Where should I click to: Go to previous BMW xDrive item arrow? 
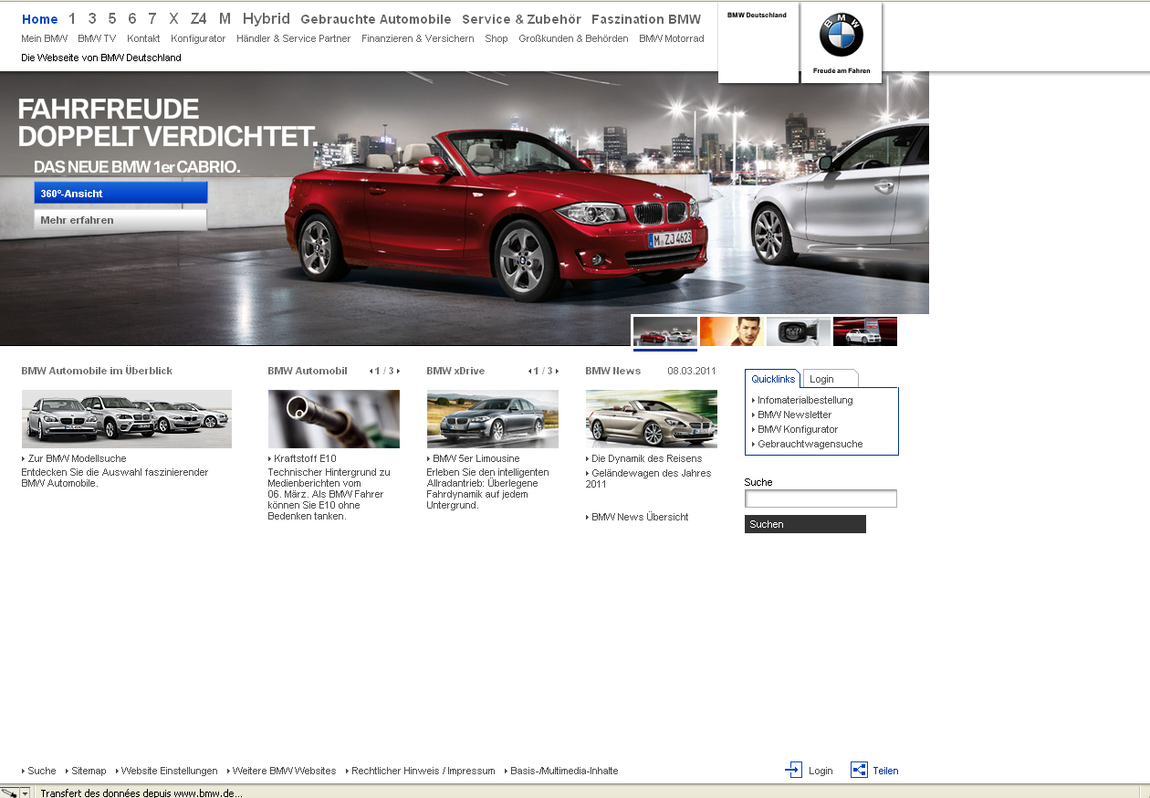point(530,371)
